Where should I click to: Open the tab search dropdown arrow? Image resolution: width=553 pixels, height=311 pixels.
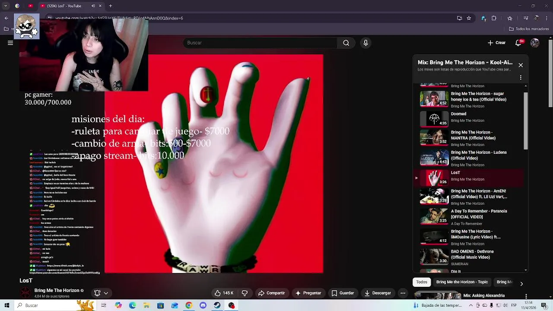(6, 6)
